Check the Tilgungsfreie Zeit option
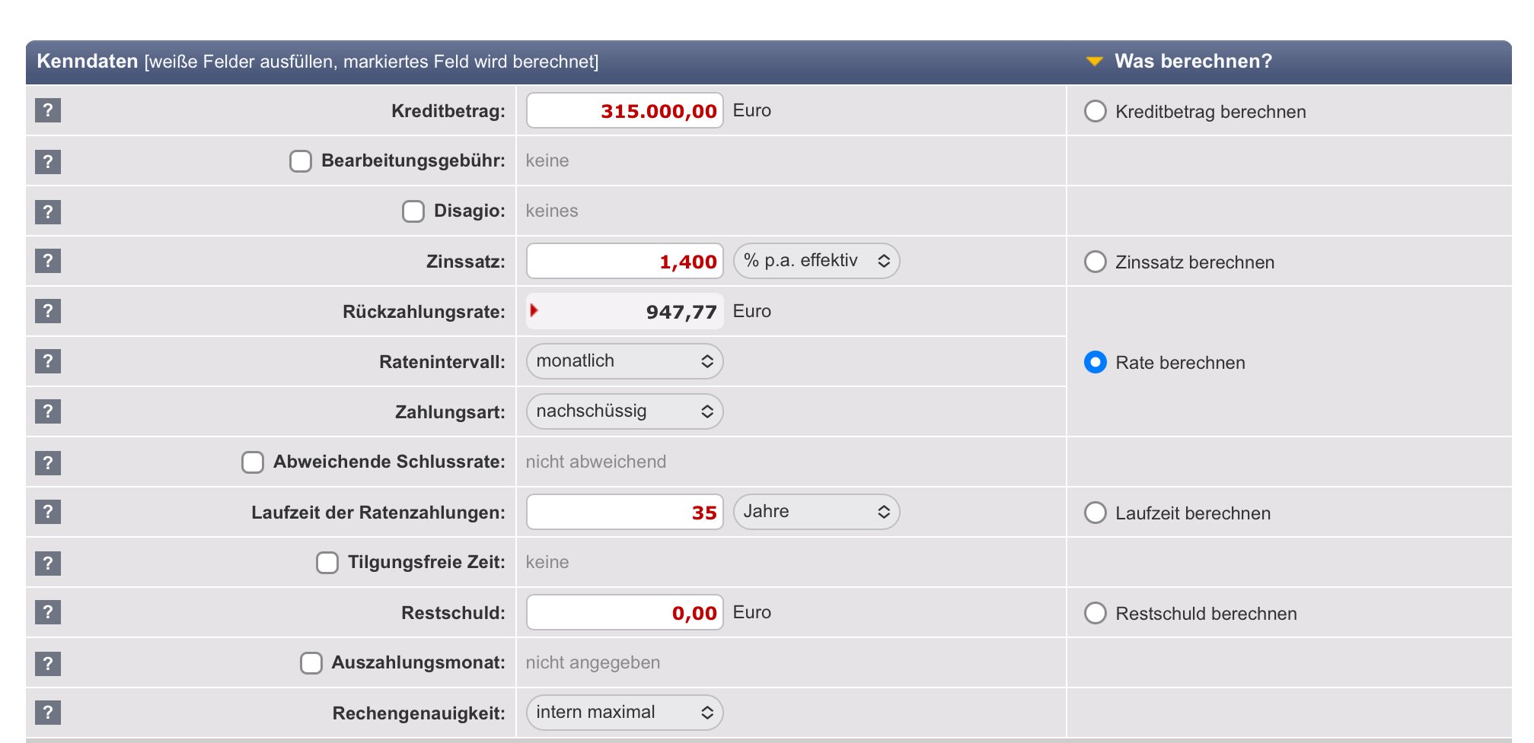The image size is (1534, 743). [327, 563]
